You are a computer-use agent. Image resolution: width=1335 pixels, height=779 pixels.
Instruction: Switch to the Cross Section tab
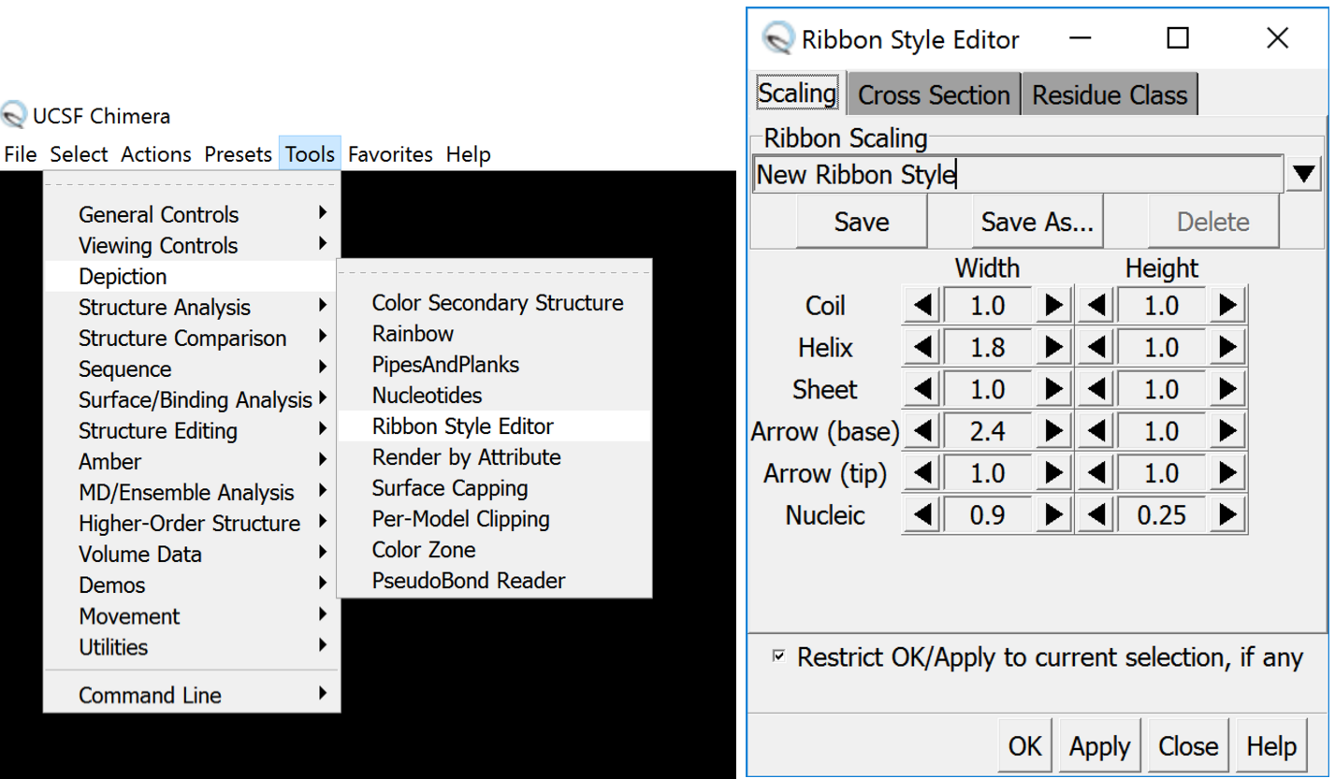(934, 95)
